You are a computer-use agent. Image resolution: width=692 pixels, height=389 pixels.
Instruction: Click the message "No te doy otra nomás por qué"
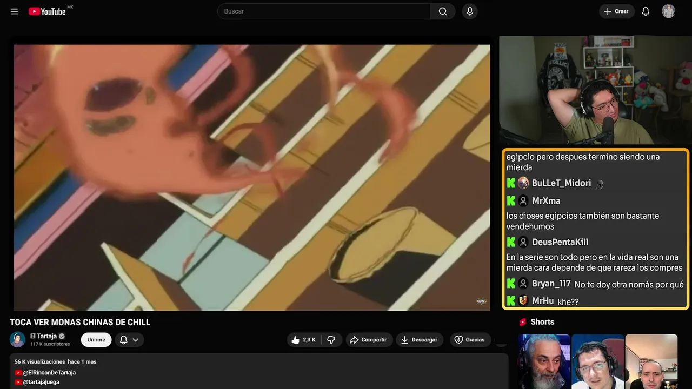pyautogui.click(x=629, y=285)
